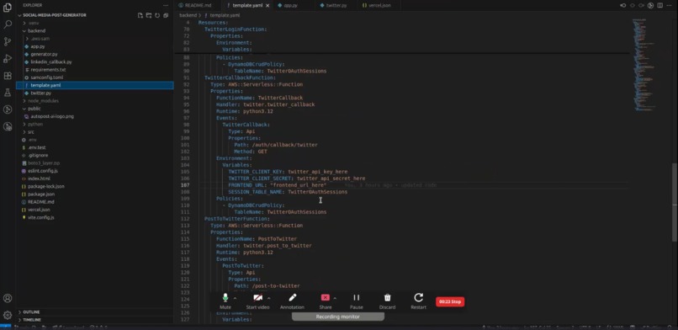Open the Extensions view
The height and width of the screenshot is (330, 678).
(x=8, y=76)
